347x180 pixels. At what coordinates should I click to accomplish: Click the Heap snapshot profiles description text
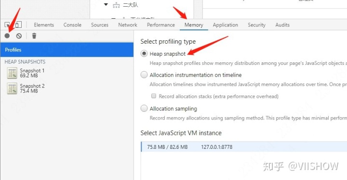(x=248, y=63)
